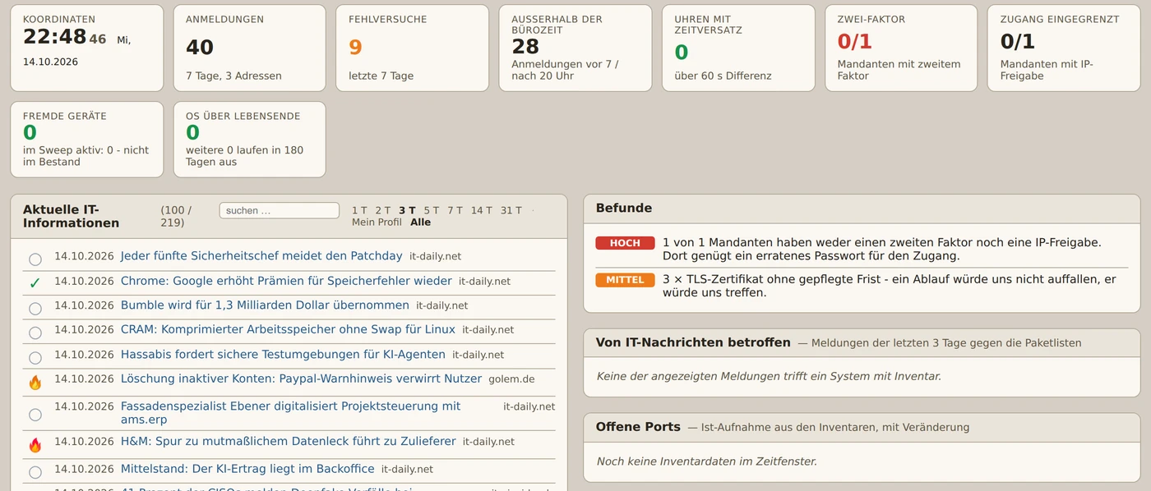Open the Fassadenspezialist Ebener article link
The width and height of the screenshot is (1151, 491).
(290, 413)
